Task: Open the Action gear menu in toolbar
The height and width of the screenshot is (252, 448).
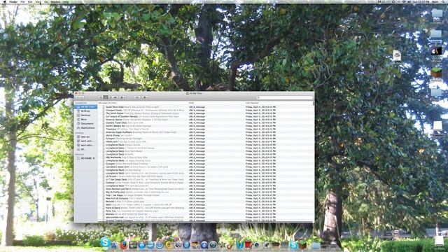Action: tap(146, 97)
